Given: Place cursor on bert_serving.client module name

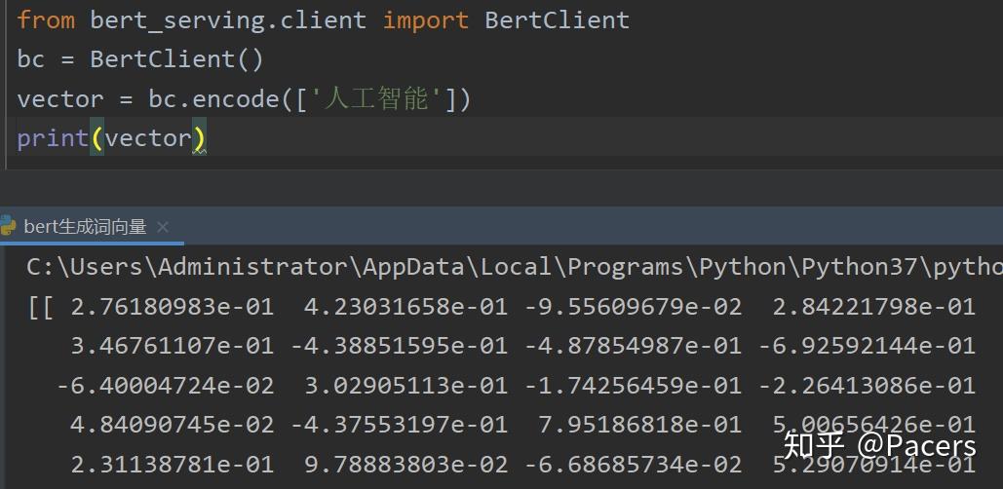Looking at the screenshot, I should [228, 19].
